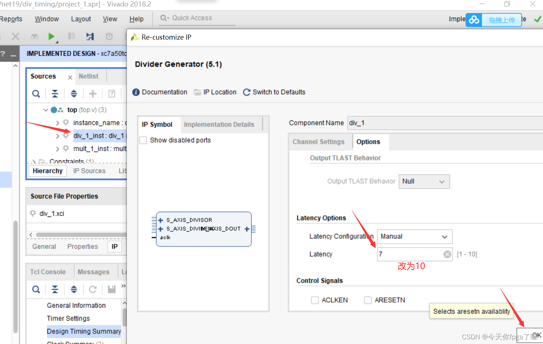Open Documentation in the Re-customize IP dialog

pos(160,92)
